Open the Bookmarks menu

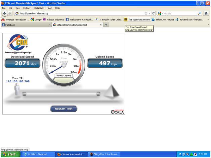point(39,8)
